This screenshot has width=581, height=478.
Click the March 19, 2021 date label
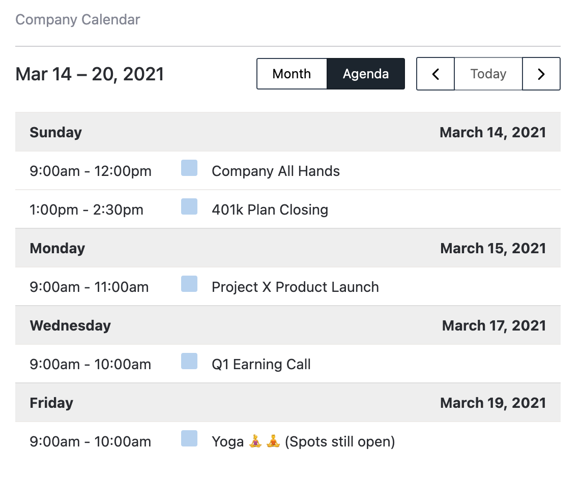[x=493, y=403]
